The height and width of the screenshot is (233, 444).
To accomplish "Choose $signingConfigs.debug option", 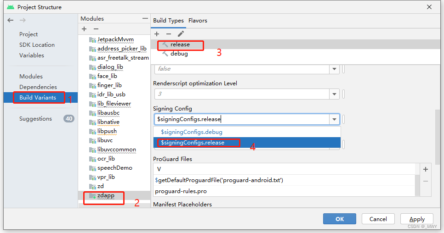I will [x=192, y=132].
